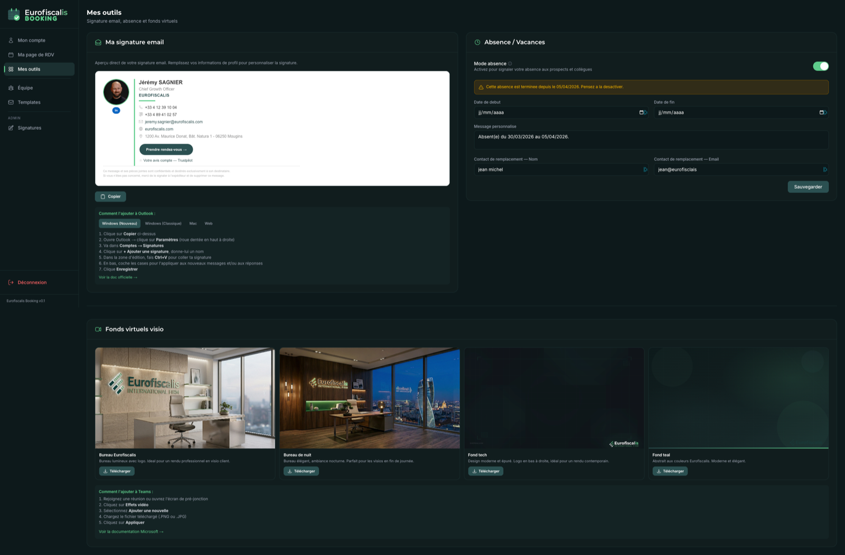The height and width of the screenshot is (555, 845).
Task: Save absence settings with Sauvegarder
Action: (x=808, y=187)
